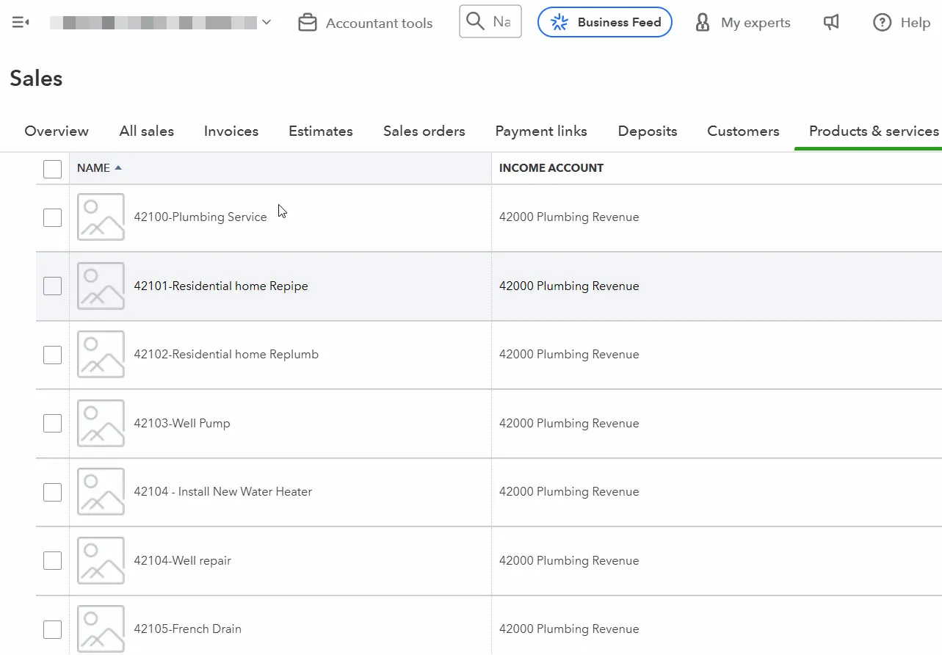Viewport: 942px width, 655px height.
Task: Tick the checkbox for 42104-Well repair
Action: (52, 561)
